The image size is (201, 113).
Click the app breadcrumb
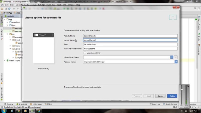click(x=17, y=13)
